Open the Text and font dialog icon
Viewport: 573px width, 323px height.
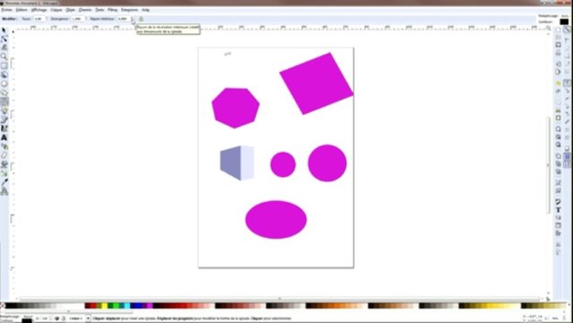click(558, 210)
